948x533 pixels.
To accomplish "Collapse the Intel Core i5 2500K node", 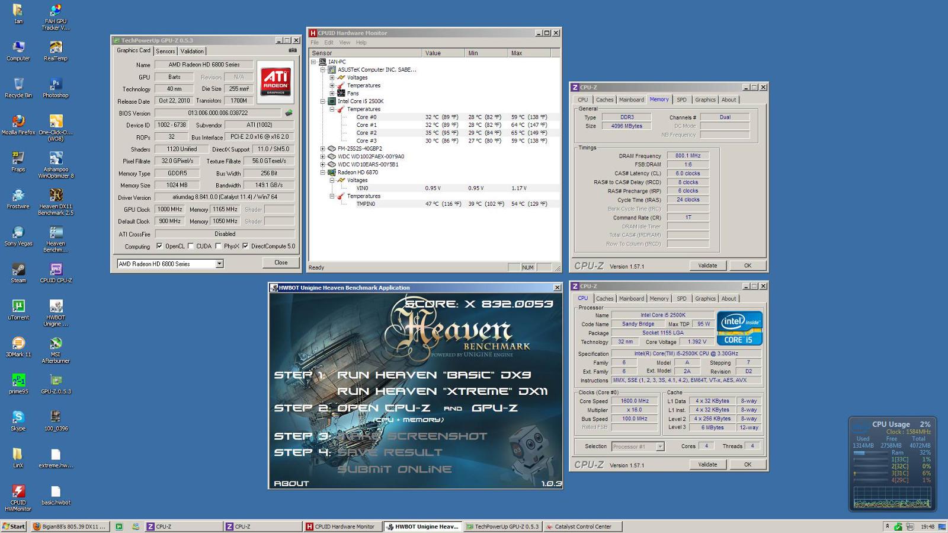I will [x=323, y=101].
